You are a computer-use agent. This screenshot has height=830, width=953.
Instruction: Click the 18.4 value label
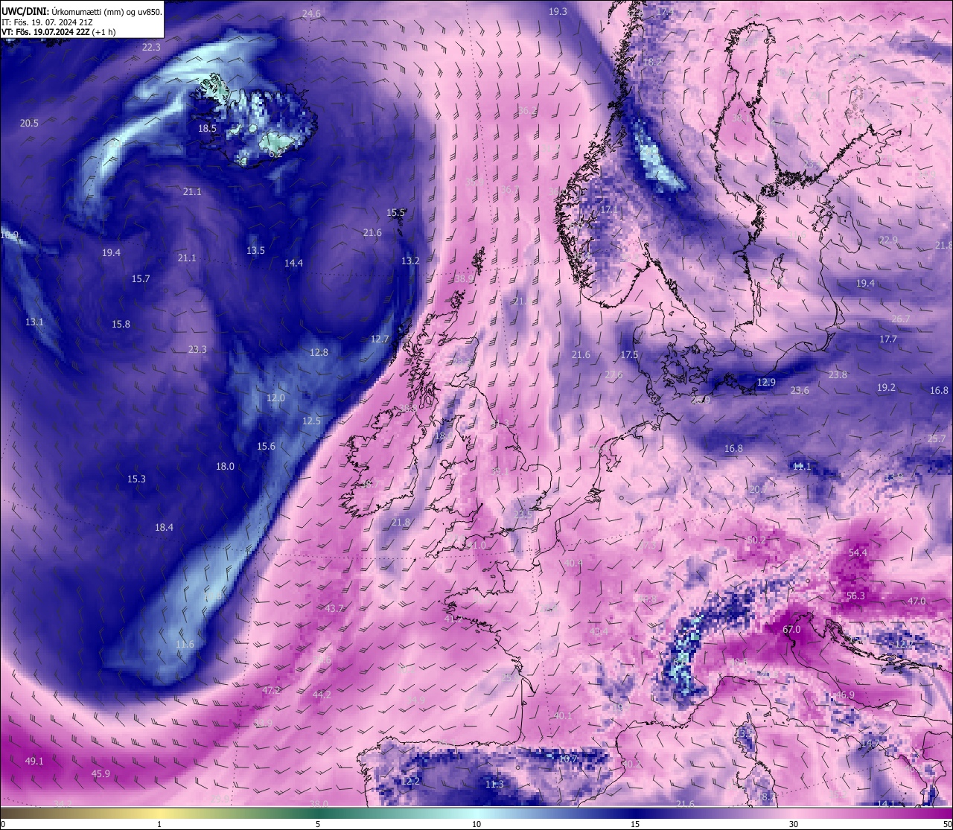click(x=164, y=528)
